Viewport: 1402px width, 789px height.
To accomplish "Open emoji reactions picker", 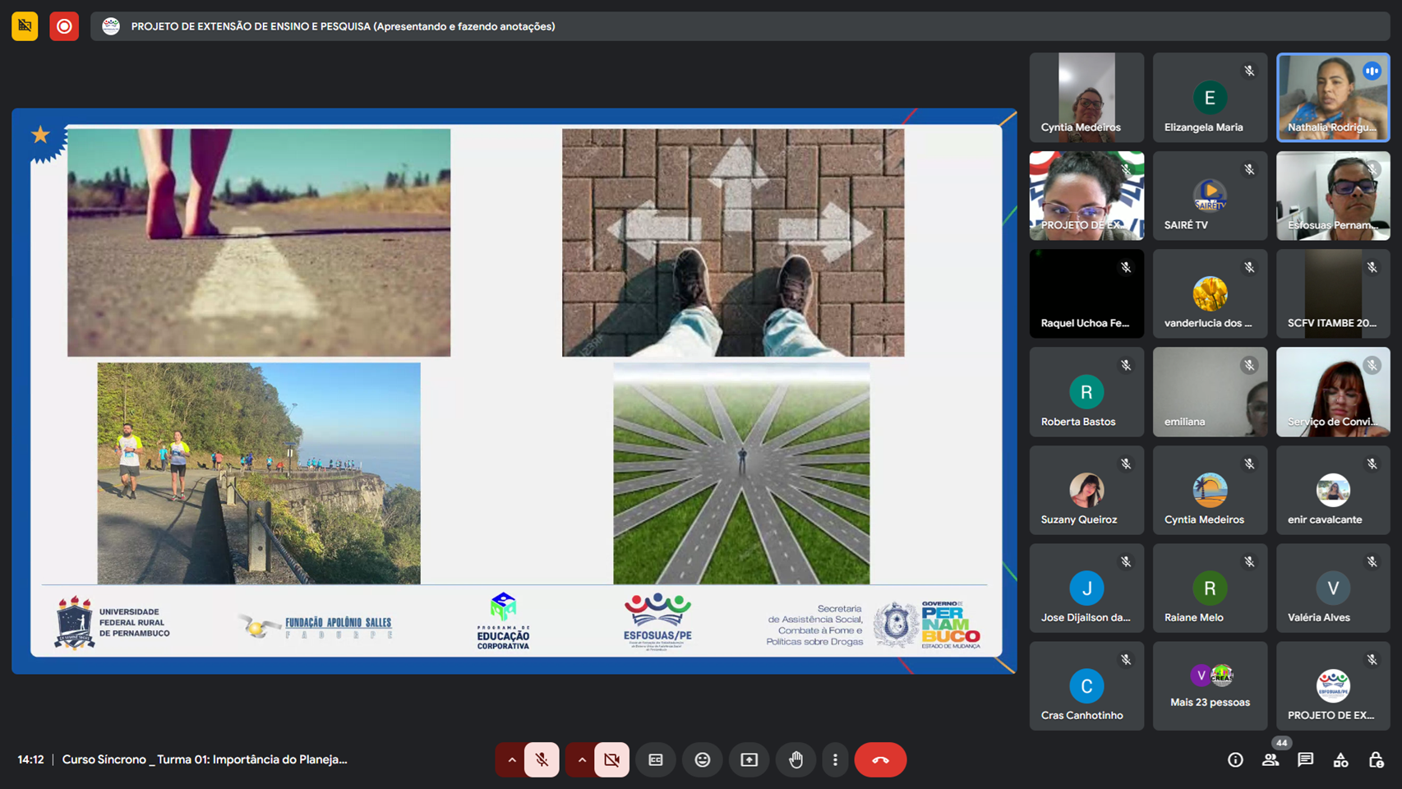I will pyautogui.click(x=703, y=759).
